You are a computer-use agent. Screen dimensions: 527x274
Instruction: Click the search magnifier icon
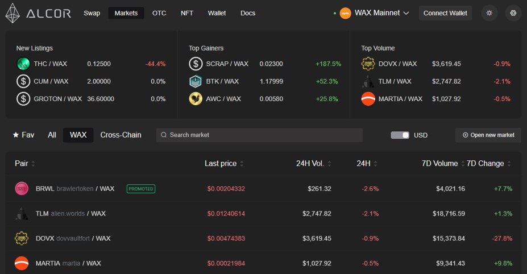tap(164, 135)
